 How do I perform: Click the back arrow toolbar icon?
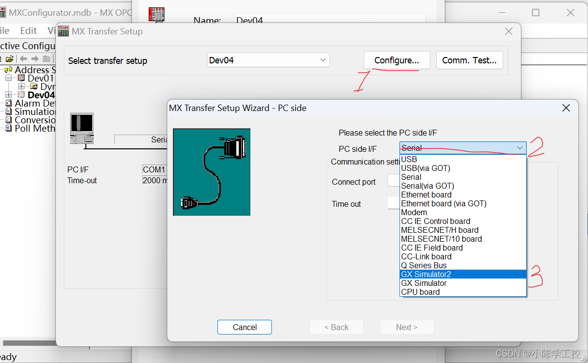(23, 58)
